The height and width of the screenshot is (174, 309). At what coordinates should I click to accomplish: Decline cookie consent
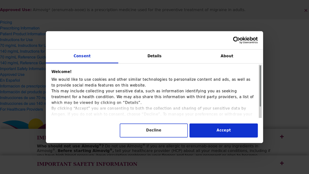pos(153,130)
